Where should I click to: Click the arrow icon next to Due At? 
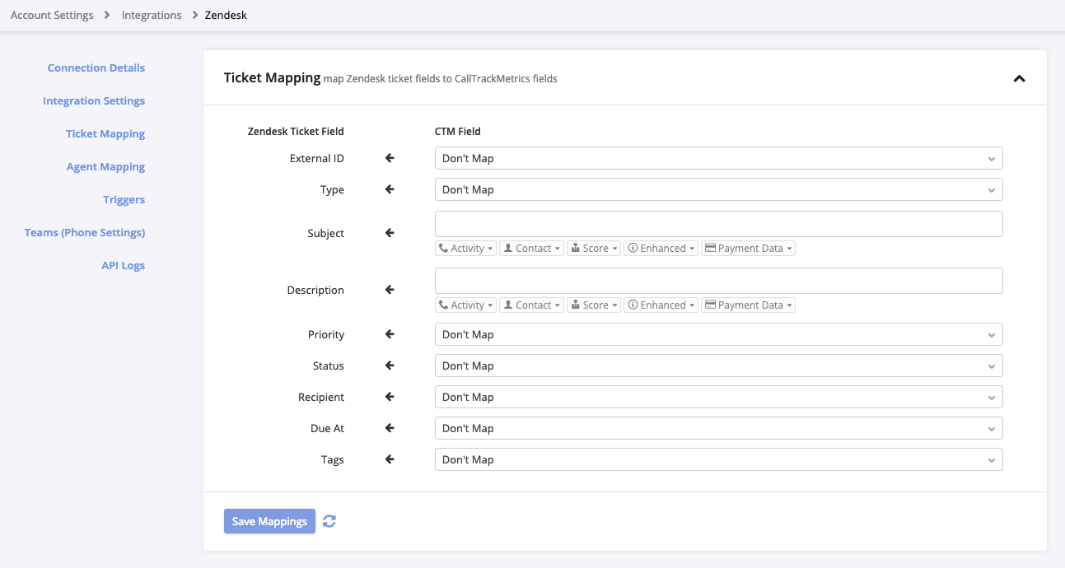coord(390,428)
